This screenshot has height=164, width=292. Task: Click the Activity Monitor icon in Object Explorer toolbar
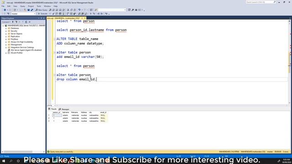(x=29, y=22)
